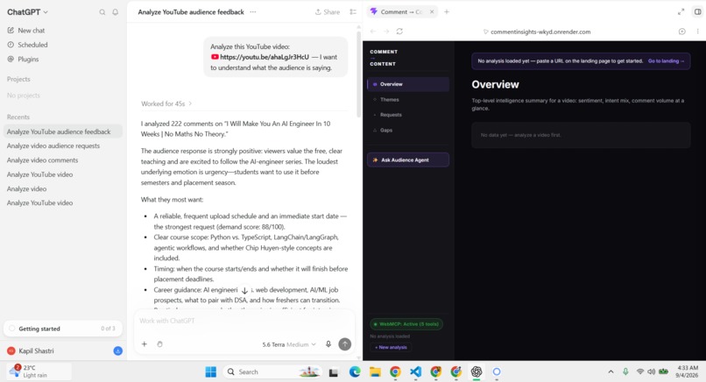Open Scheduled in ChatGPT sidebar
This screenshot has height=382, width=706.
click(27, 45)
